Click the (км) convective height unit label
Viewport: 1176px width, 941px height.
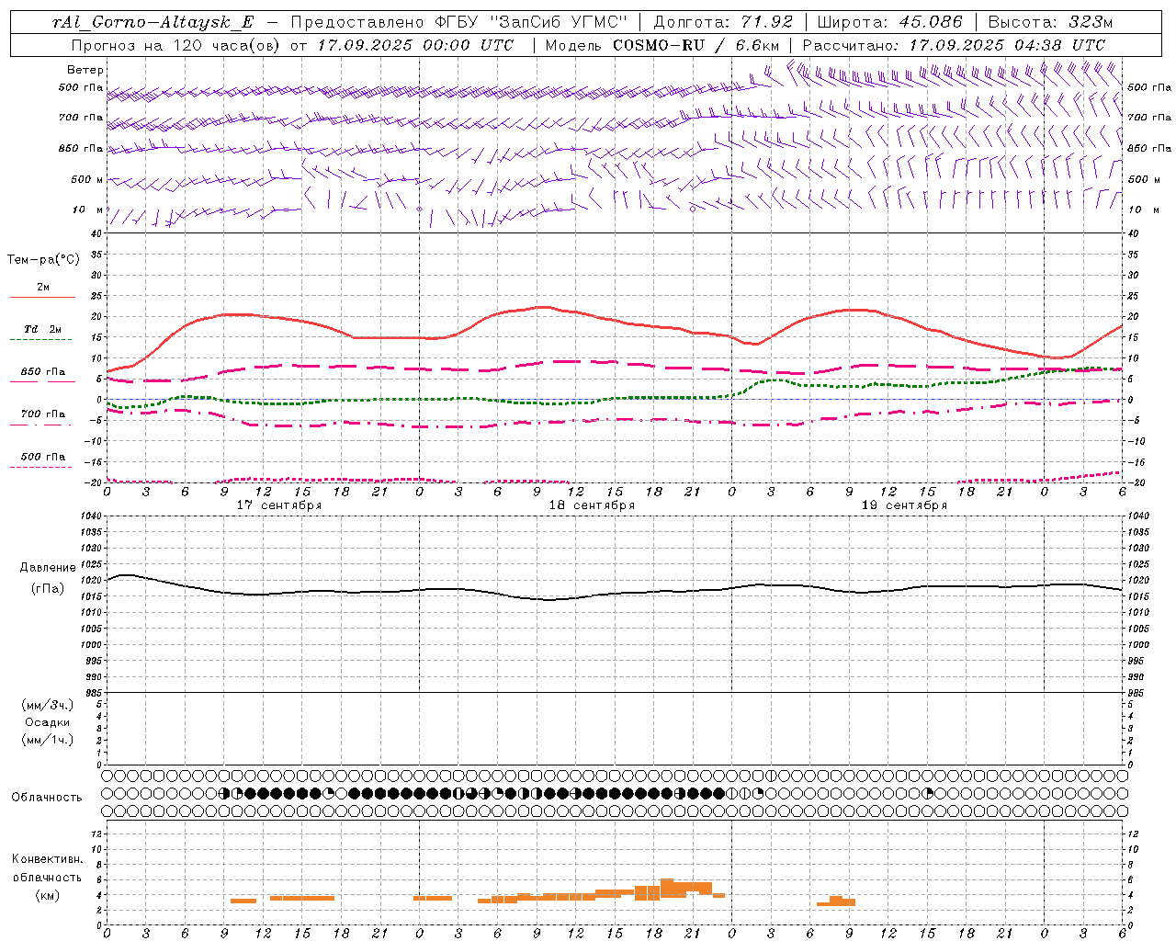tap(47, 895)
